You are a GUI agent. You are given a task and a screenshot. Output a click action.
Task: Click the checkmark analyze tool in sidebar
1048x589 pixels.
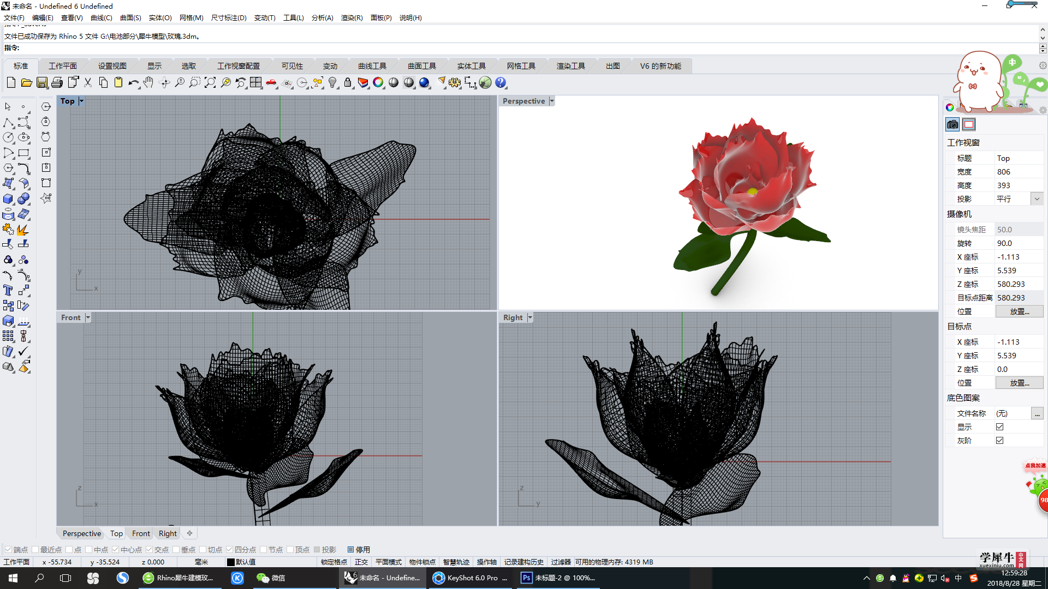(23, 351)
